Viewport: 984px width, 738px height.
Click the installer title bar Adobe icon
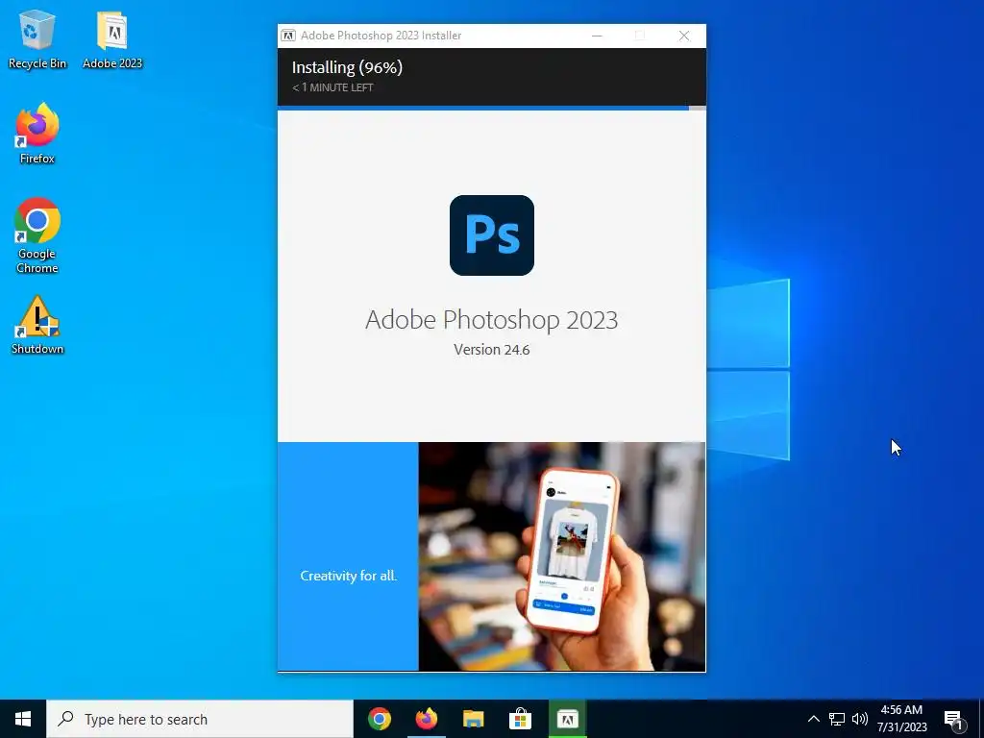click(288, 36)
